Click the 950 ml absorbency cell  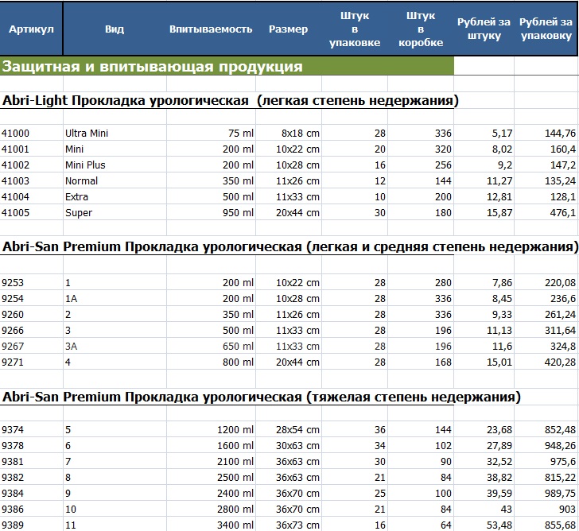point(211,212)
